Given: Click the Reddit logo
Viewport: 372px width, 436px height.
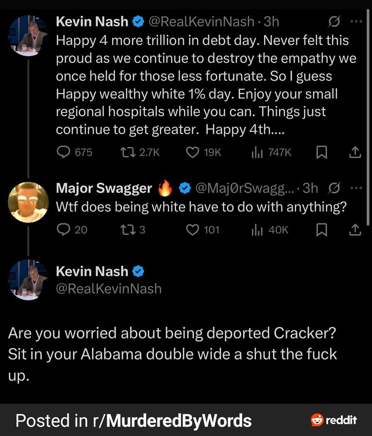Looking at the screenshot, I should 334,420.
